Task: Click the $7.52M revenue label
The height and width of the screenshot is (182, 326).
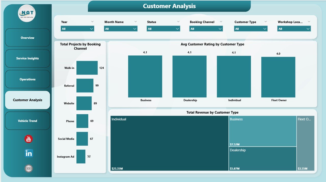Action: (x=235, y=144)
